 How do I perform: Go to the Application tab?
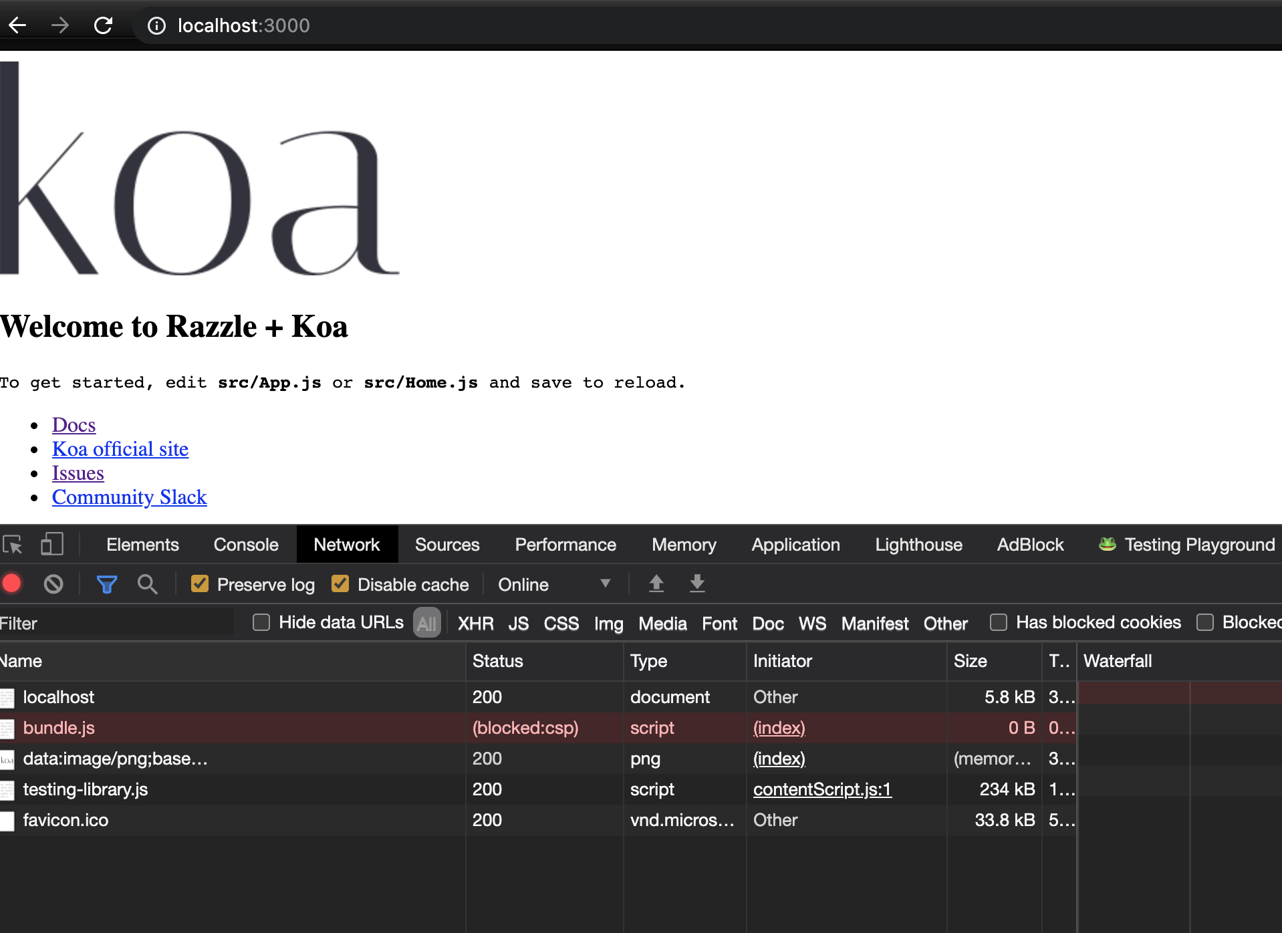click(x=795, y=545)
